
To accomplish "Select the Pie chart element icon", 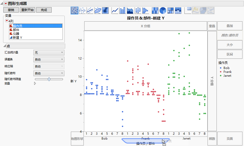I will (163, 11).
